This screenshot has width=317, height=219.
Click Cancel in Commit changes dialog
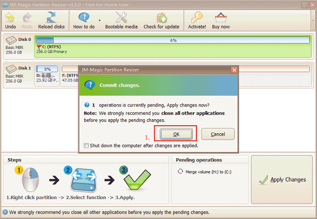(218, 134)
